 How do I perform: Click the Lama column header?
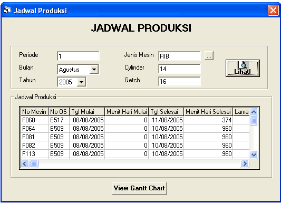click(x=241, y=112)
